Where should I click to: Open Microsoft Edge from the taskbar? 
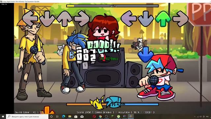click(x=64, y=116)
